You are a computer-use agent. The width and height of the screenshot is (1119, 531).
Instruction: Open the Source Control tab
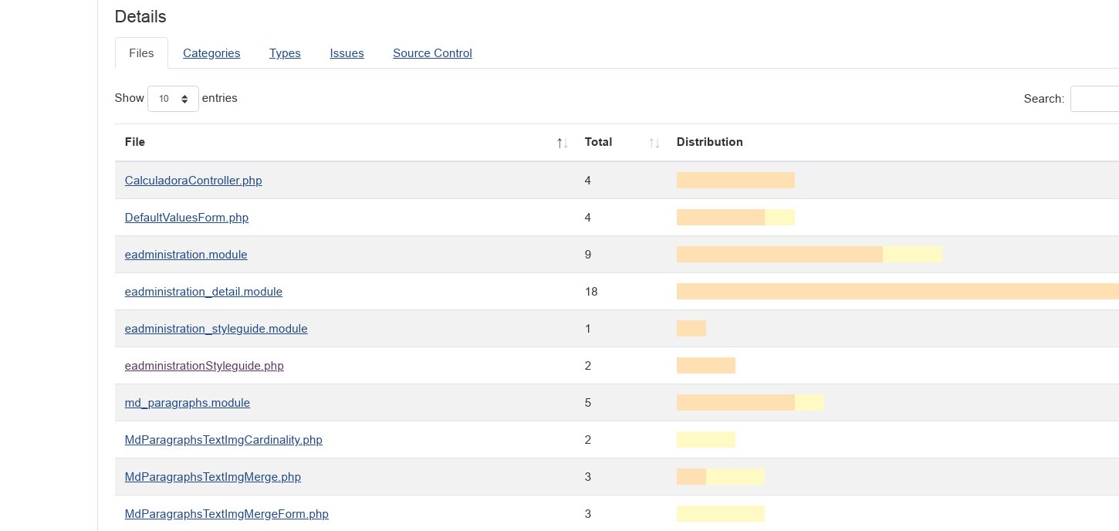click(432, 53)
